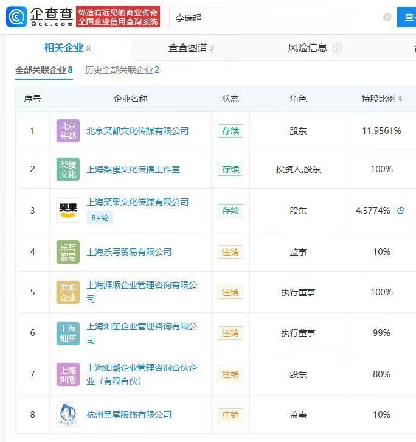The image size is (416, 442).
Task: Click the 存续 status of 上海梨蛋文化
Action: click(231, 169)
